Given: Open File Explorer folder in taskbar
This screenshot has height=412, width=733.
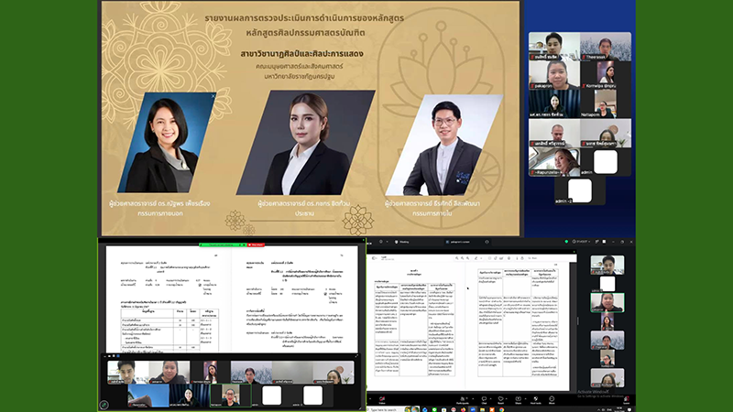Looking at the screenshot, I should [x=483, y=409].
